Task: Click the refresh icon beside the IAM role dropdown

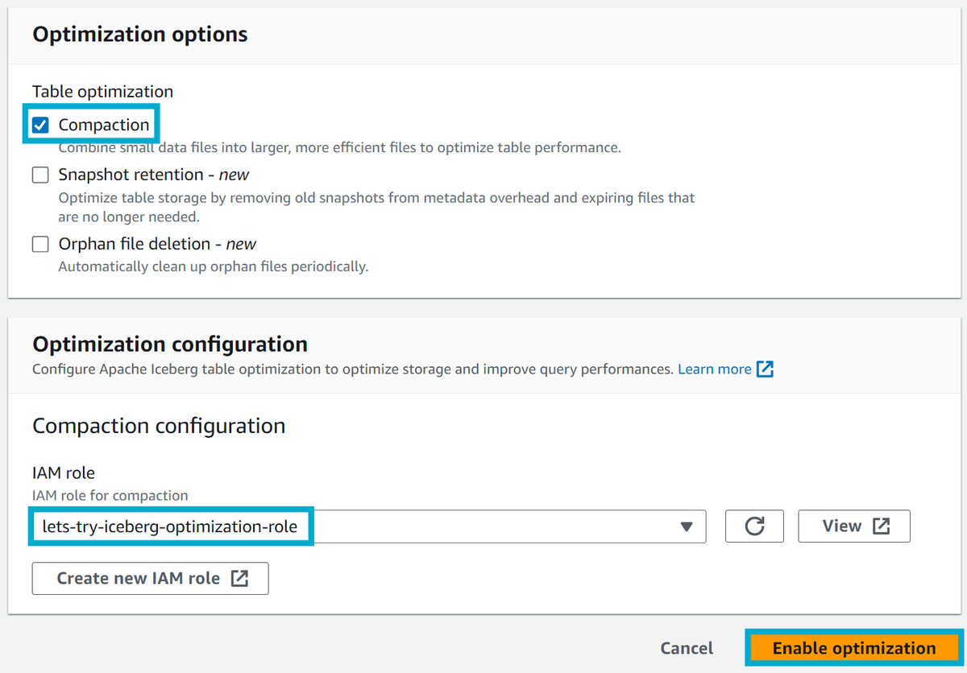Action: coord(754,526)
